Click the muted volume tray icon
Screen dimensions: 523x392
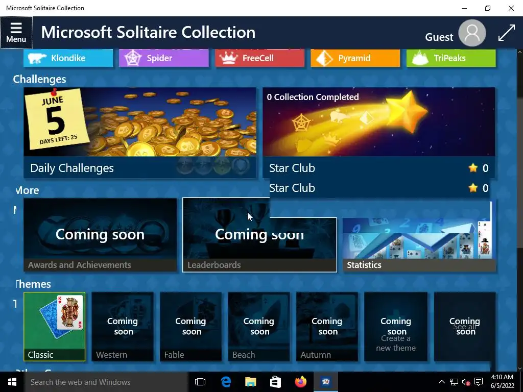point(466,382)
